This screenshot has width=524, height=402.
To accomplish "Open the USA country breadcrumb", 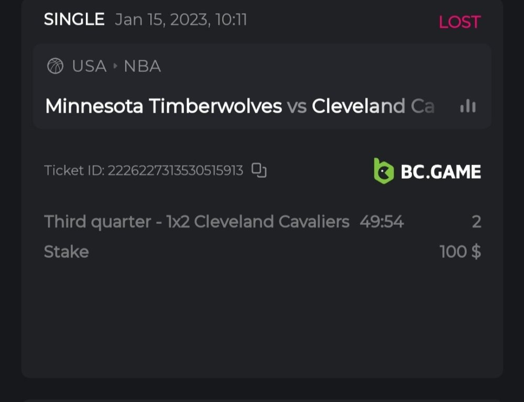I will click(x=89, y=67).
